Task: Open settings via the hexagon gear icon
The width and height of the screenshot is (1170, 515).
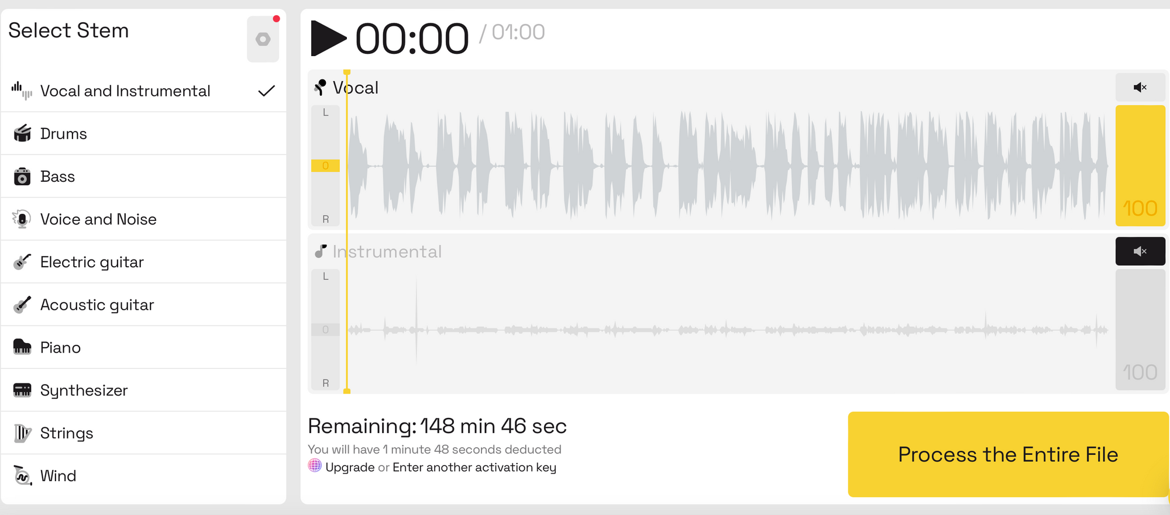Action: pos(263,39)
